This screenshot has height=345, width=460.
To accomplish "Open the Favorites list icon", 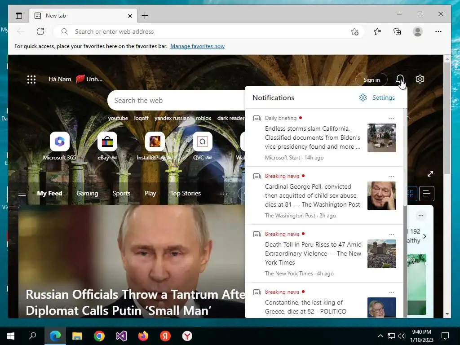I will pos(377,31).
